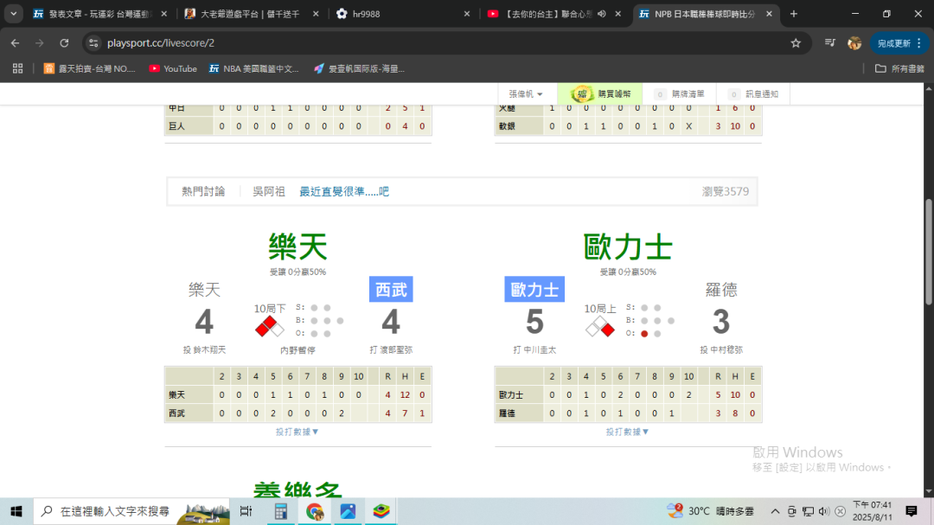Switch to the 發表文章 玩運彩 tab
The height and width of the screenshot is (525, 934).
click(99, 14)
